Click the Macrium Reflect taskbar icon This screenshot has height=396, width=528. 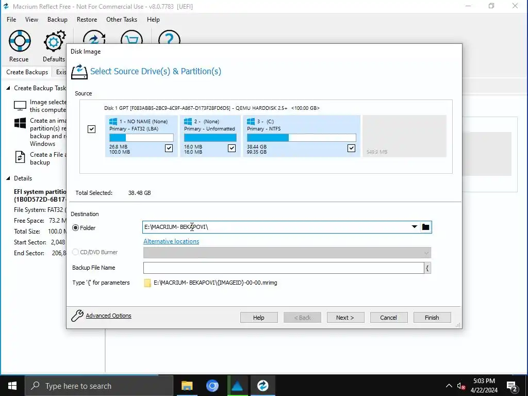(x=262, y=386)
